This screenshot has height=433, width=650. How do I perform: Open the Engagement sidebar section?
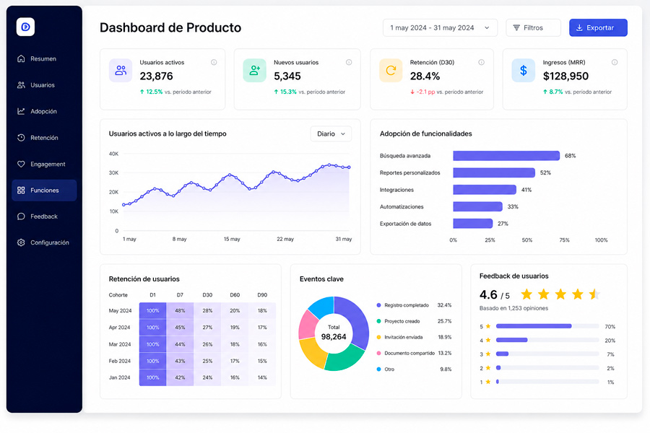click(44, 164)
